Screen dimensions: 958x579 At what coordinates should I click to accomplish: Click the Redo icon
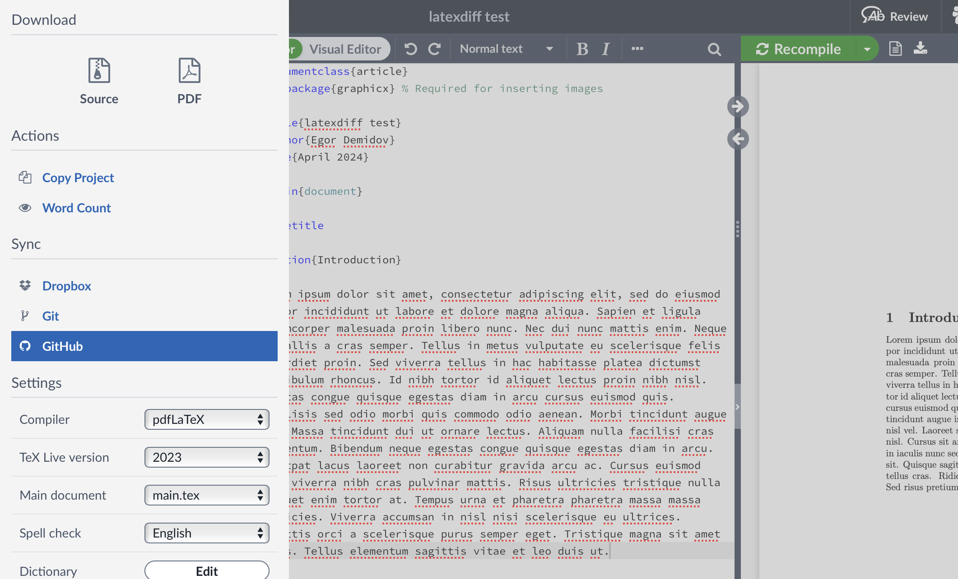tap(435, 48)
